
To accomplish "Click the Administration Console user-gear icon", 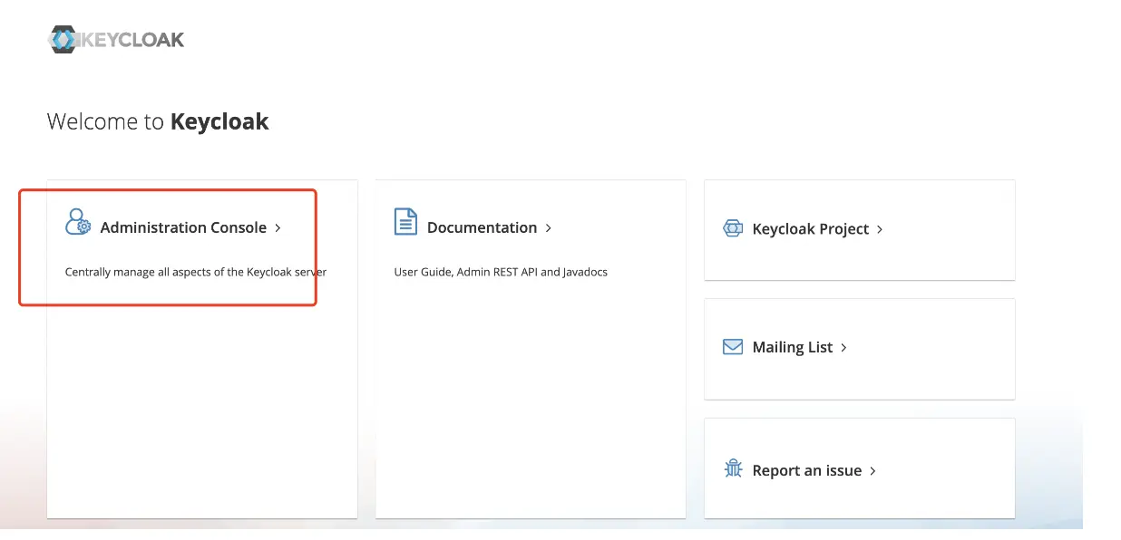I will (78, 222).
